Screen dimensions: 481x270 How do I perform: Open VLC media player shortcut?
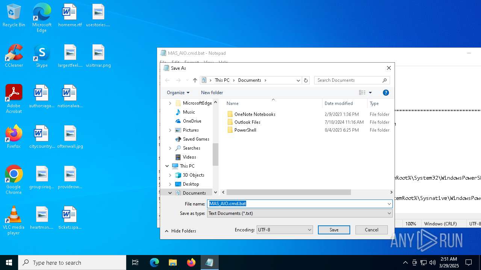pyautogui.click(x=14, y=220)
